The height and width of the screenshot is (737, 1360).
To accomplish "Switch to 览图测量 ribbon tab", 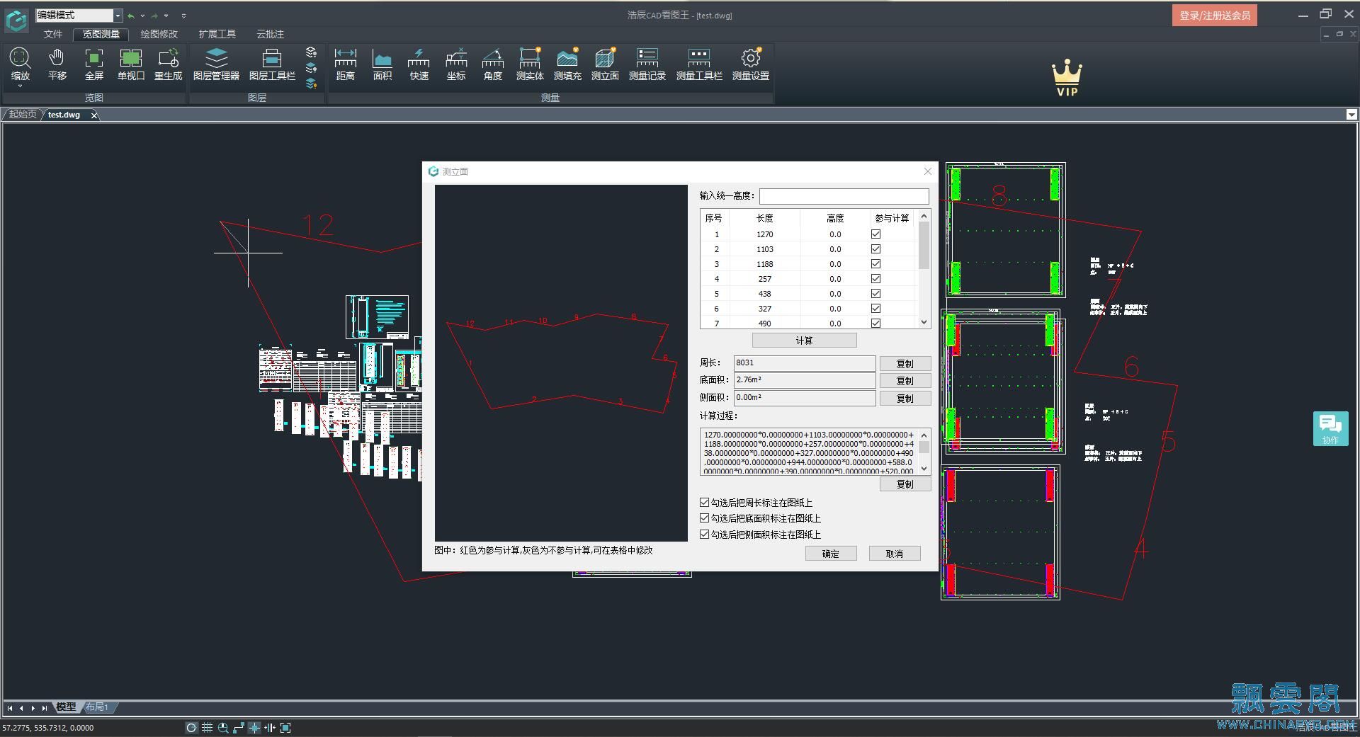I will tap(101, 34).
